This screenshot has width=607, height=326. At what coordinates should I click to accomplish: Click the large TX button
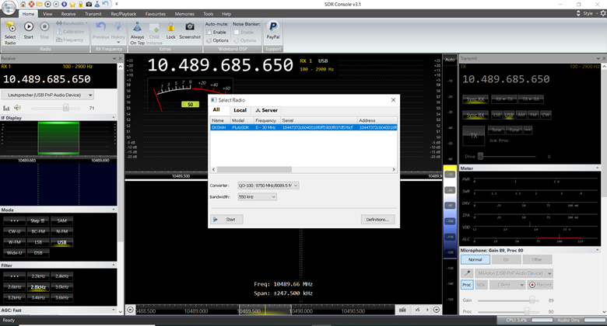(x=474, y=136)
